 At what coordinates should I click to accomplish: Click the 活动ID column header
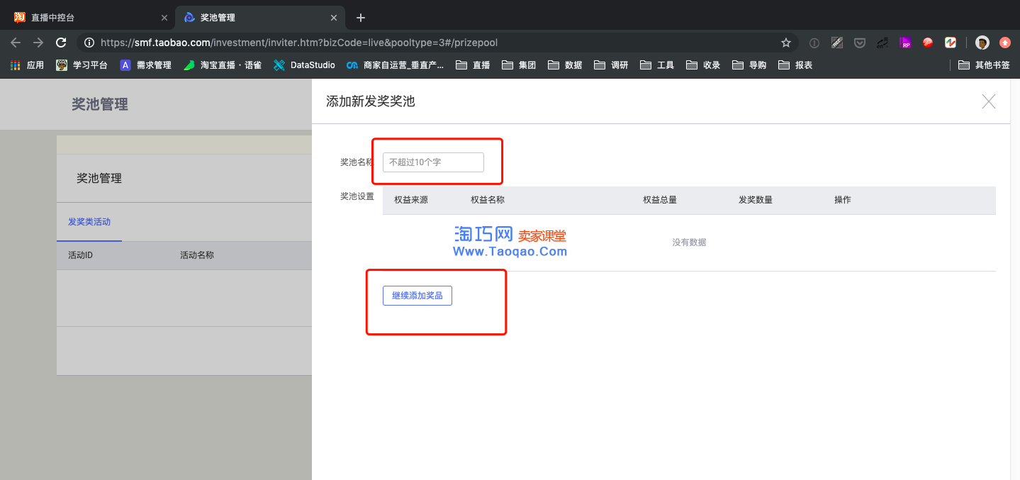click(81, 255)
